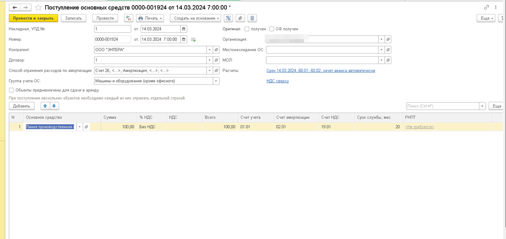Select the Счет учета cell 01.01
506x239 pixels.
pyautogui.click(x=256, y=127)
